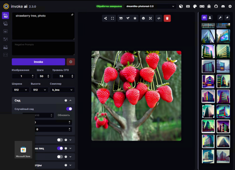235x170 pixels.
Task: Disable the face restoration toggle (…ие лиц)
Action: coord(60,148)
